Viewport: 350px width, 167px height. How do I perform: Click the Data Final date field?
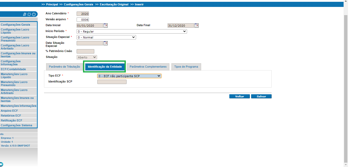(181, 26)
